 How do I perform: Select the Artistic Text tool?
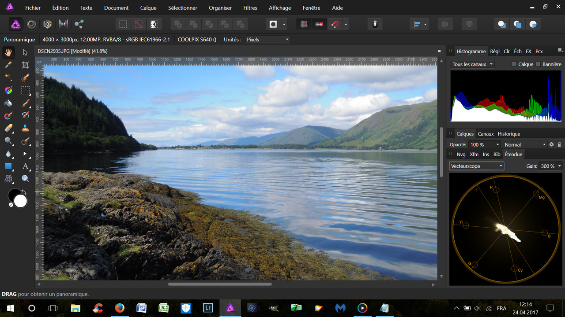coord(25,166)
